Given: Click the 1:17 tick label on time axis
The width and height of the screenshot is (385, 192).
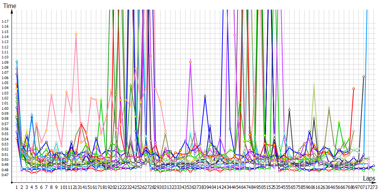Looking at the screenshot, I should click(x=5, y=22).
